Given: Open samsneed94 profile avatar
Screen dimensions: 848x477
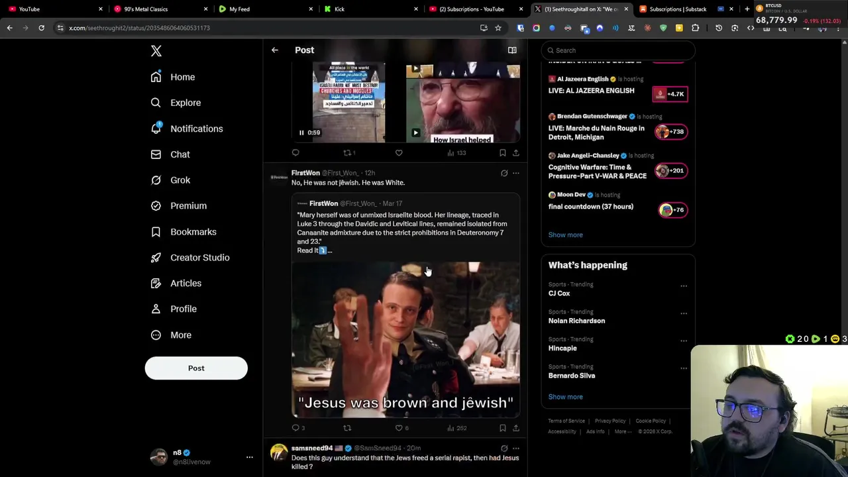Looking at the screenshot, I should (279, 453).
